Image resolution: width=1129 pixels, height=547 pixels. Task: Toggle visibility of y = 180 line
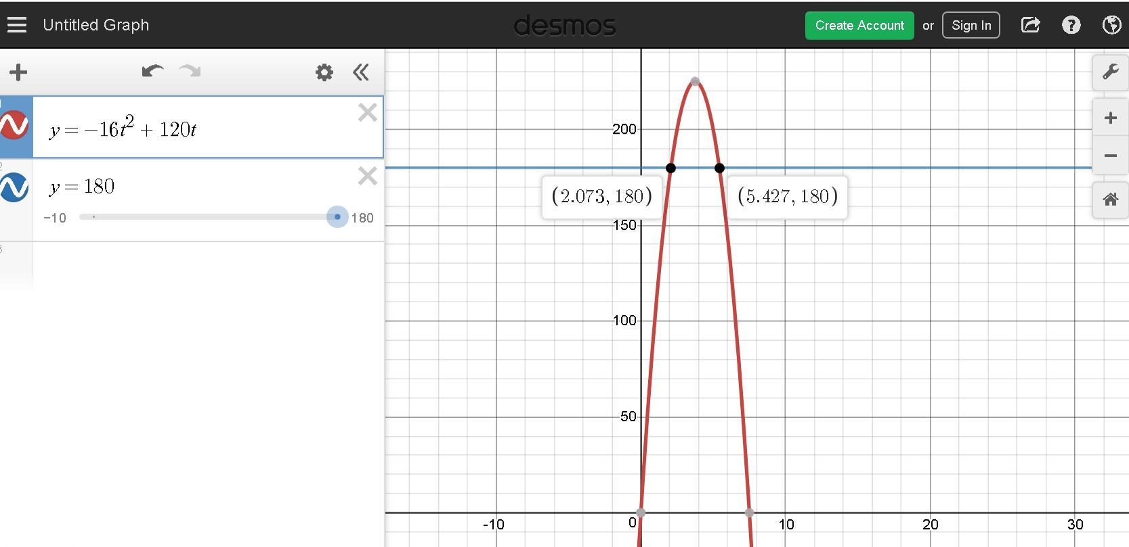[x=14, y=187]
